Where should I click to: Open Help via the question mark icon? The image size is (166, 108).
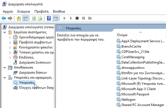(x=49, y=18)
